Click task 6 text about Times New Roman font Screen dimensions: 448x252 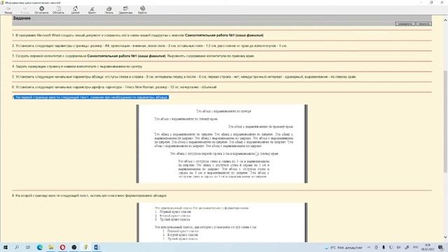pos(114,87)
